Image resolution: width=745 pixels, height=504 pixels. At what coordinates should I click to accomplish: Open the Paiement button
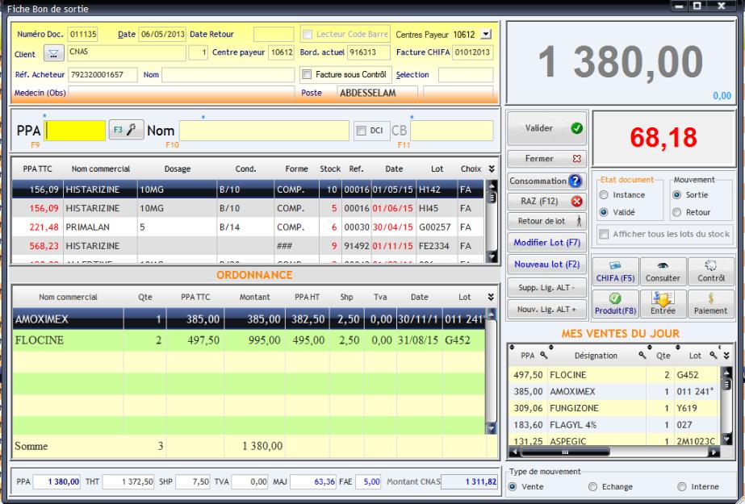tap(711, 303)
